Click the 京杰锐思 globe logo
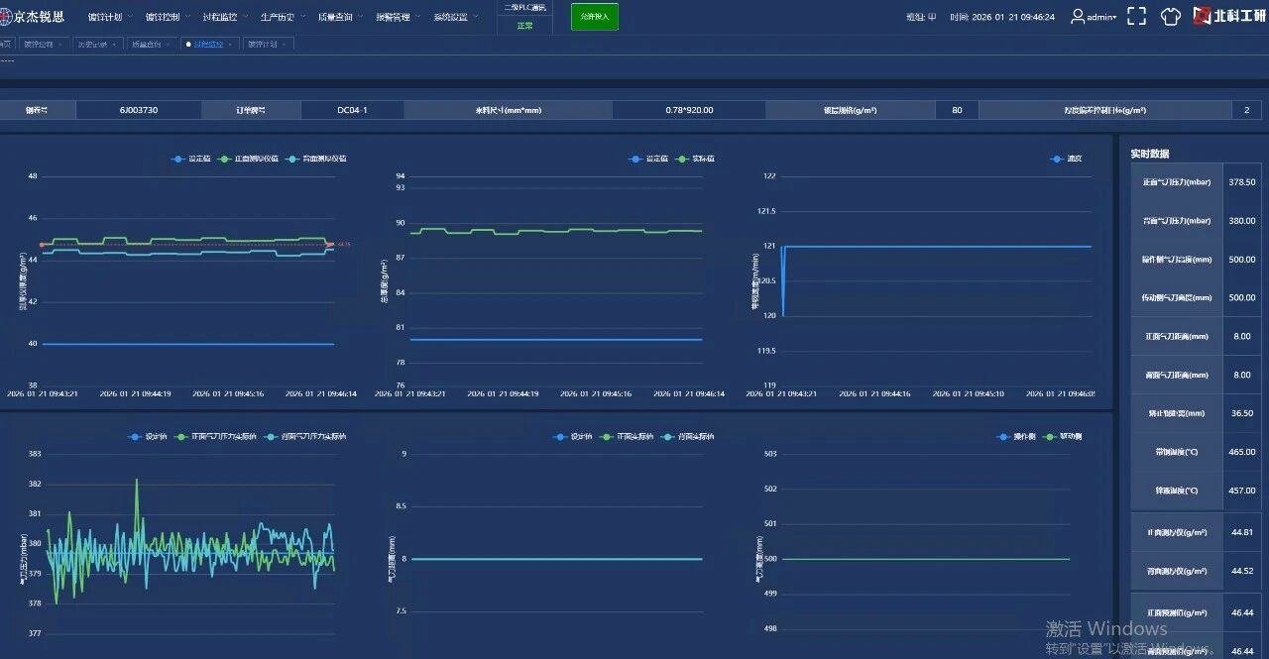The width and height of the screenshot is (1269, 659). click(6, 17)
